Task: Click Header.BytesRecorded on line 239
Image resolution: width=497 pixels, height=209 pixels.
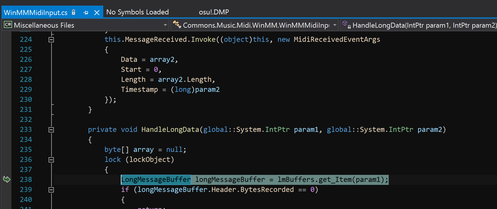Action: pyautogui.click(x=252, y=190)
